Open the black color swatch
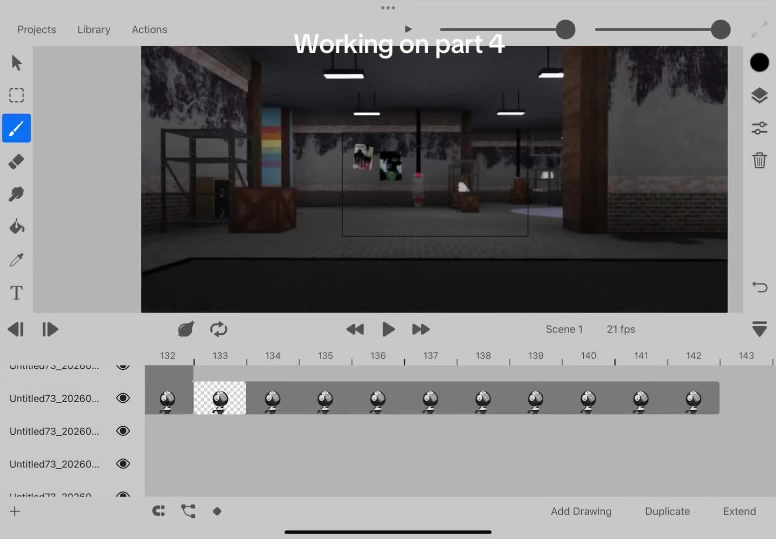Image resolution: width=776 pixels, height=539 pixels. pos(760,62)
